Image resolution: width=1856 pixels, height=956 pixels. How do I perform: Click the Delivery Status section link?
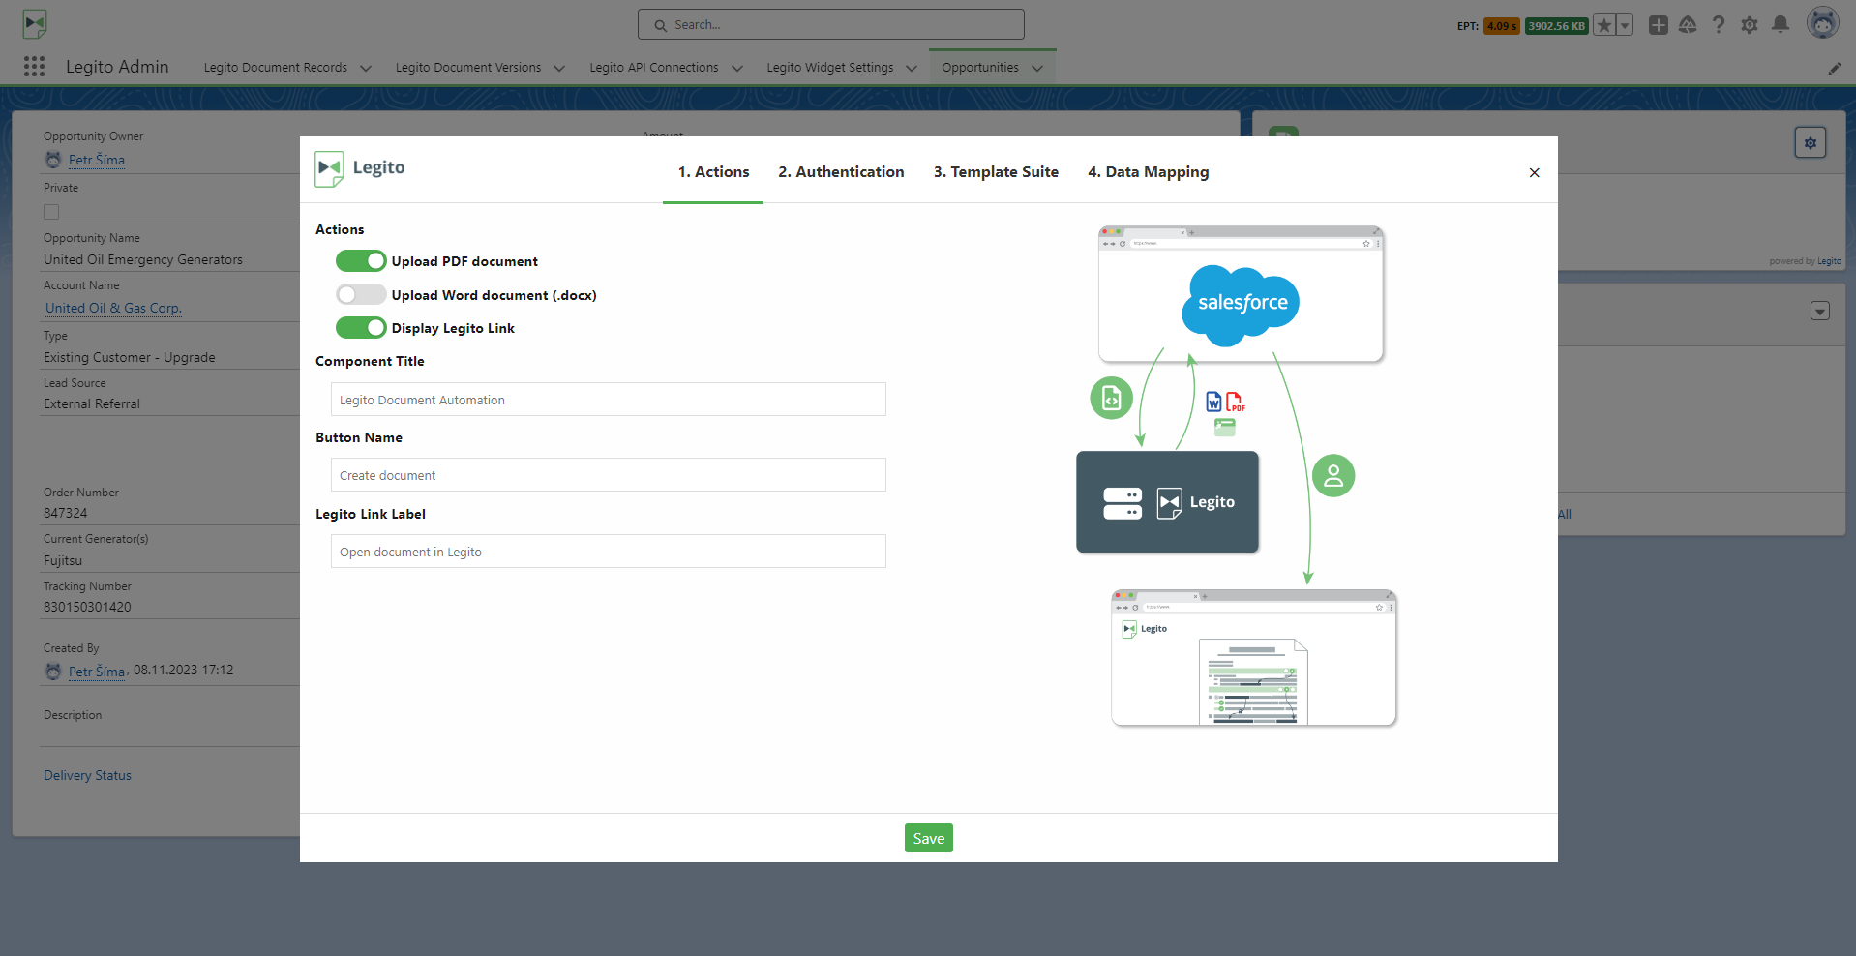[87, 775]
